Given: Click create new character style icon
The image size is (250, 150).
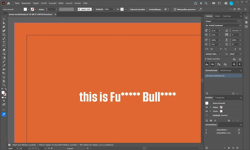Looking at the screenshot, I should click(x=233, y=93).
